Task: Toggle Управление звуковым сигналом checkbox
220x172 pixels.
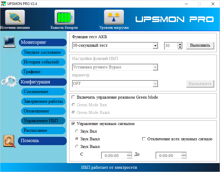Action: pos(73,124)
